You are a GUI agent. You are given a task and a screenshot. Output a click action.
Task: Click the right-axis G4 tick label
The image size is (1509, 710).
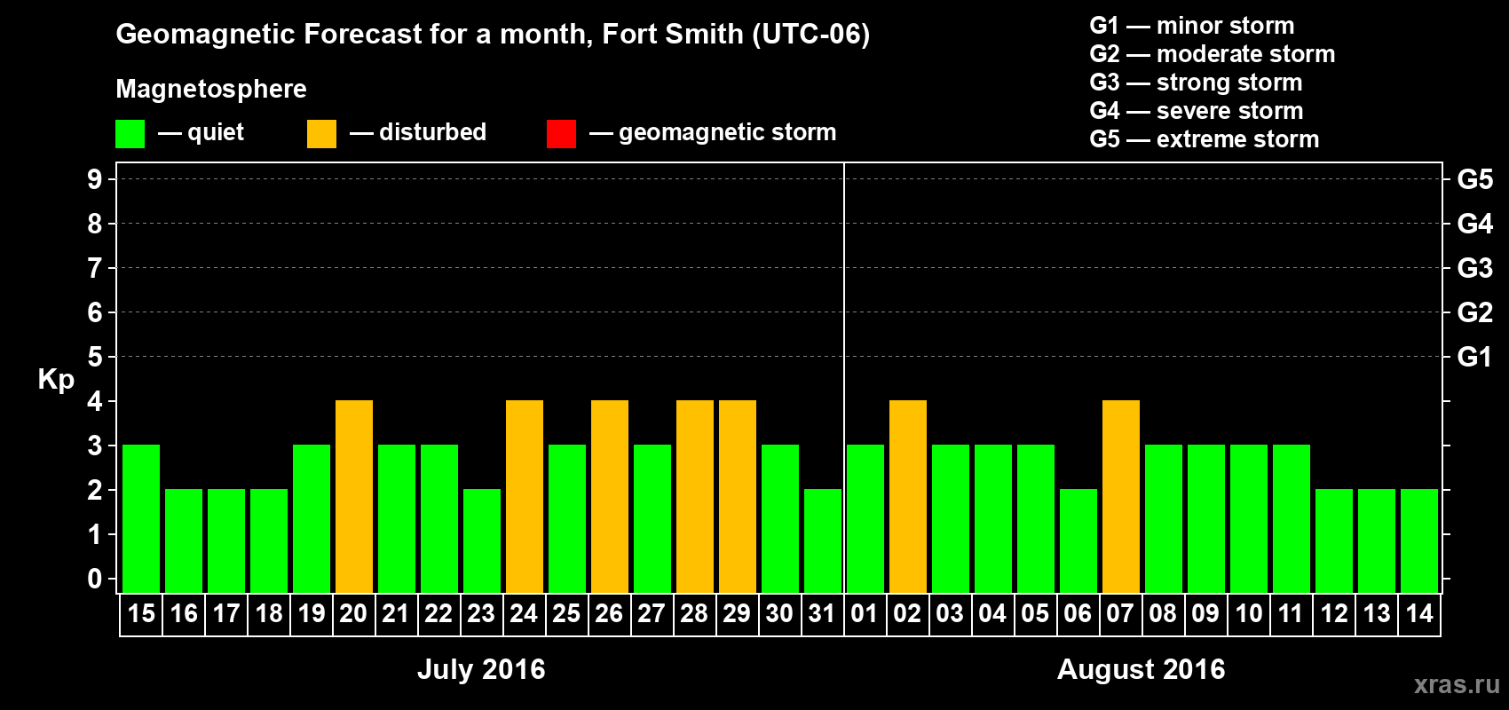click(x=1474, y=224)
